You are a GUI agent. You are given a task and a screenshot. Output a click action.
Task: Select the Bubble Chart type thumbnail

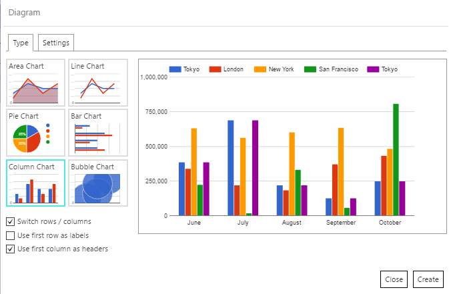coord(97,183)
